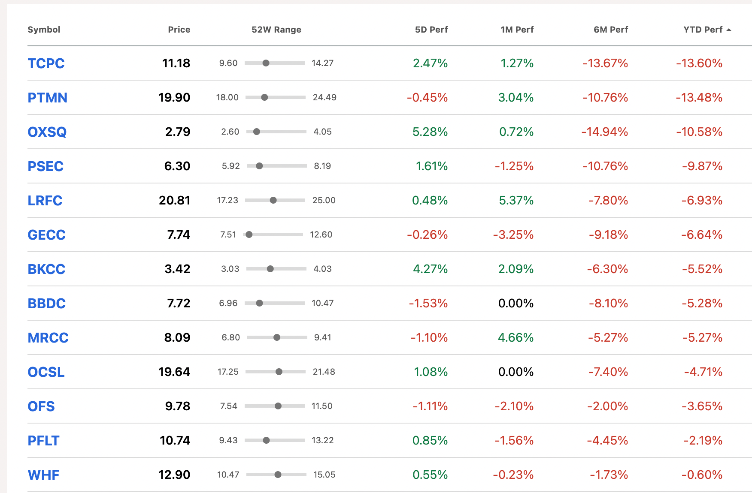Click the 52W Range column header

pos(276,30)
